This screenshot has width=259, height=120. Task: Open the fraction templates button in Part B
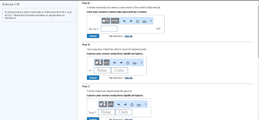tap(99, 62)
